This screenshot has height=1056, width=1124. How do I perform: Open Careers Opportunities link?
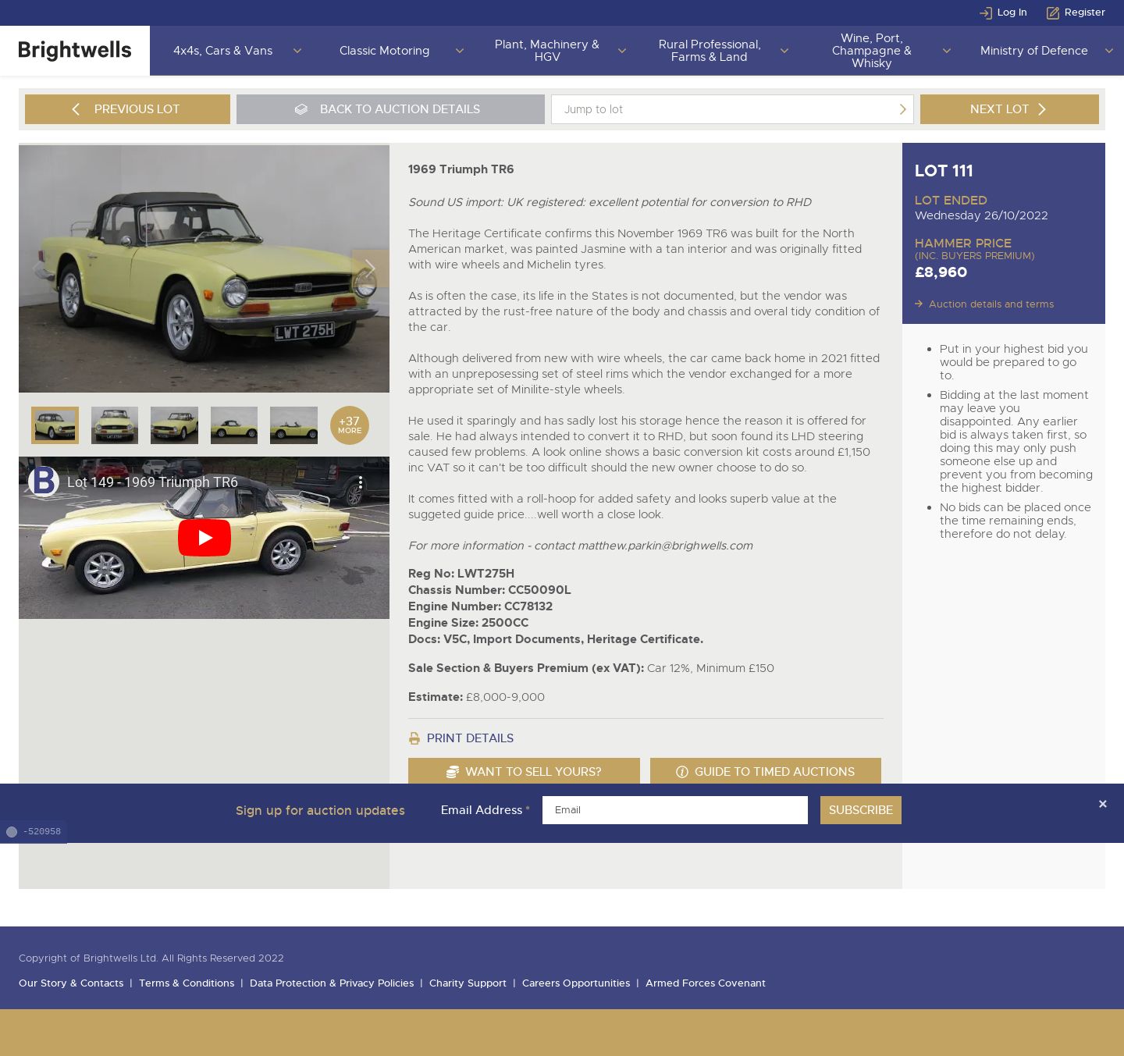[576, 983]
